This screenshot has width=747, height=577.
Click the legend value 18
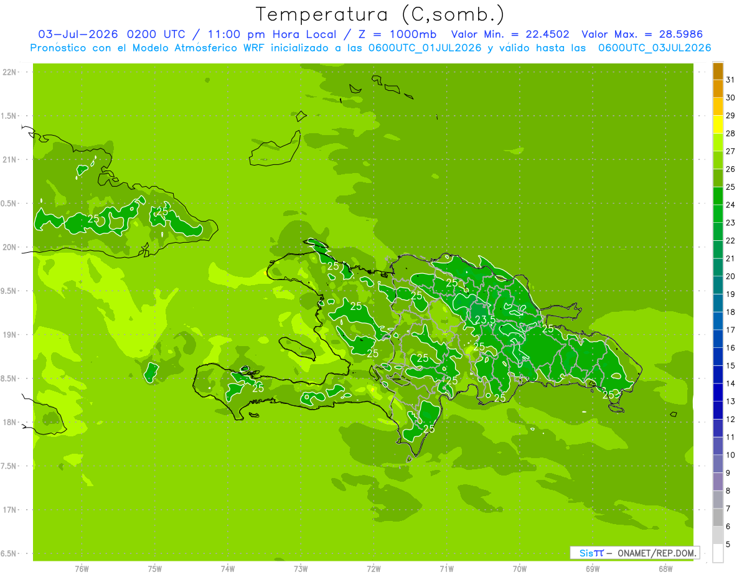(730, 312)
